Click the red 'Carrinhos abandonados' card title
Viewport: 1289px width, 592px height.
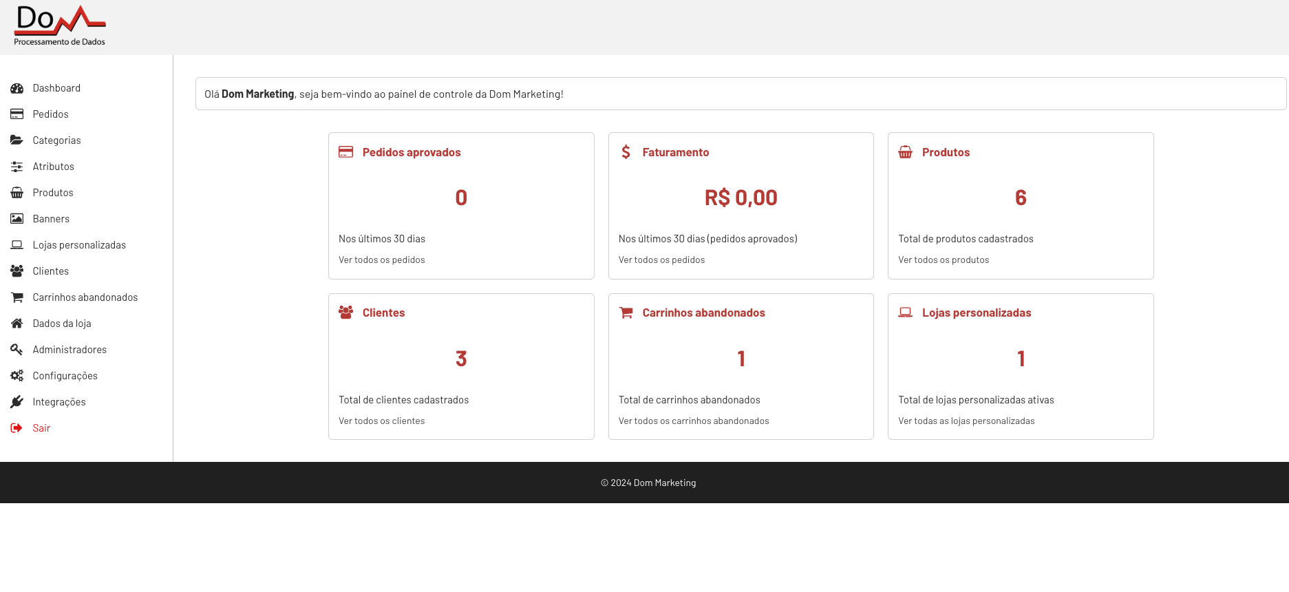click(x=704, y=313)
